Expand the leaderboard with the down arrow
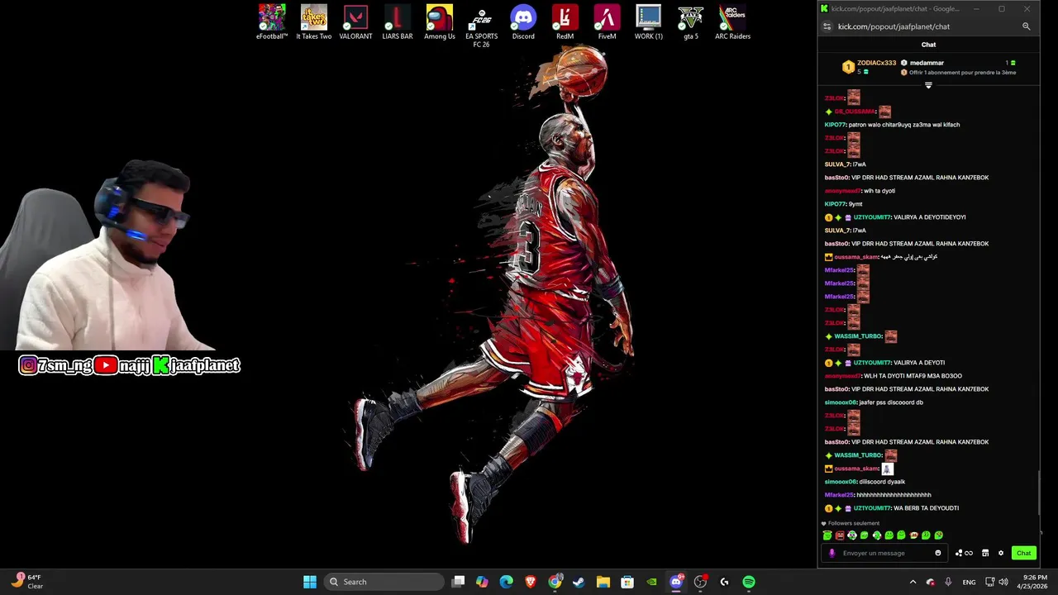The height and width of the screenshot is (595, 1058). tap(928, 85)
